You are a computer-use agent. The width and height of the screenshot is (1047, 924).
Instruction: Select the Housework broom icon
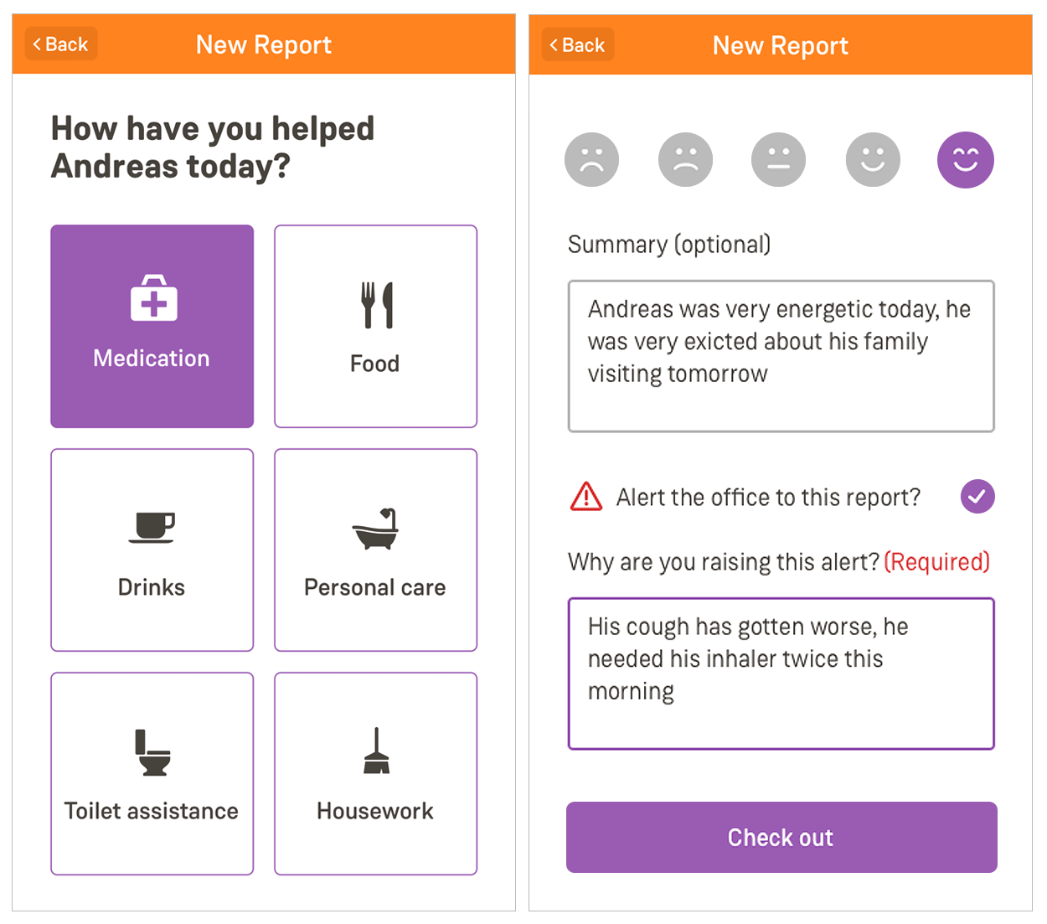pos(376,751)
